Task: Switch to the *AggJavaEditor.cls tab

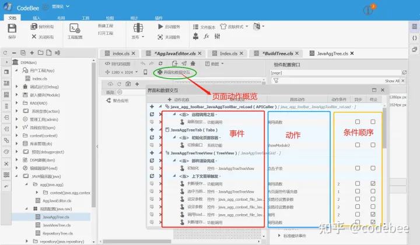Action: pos(174,54)
